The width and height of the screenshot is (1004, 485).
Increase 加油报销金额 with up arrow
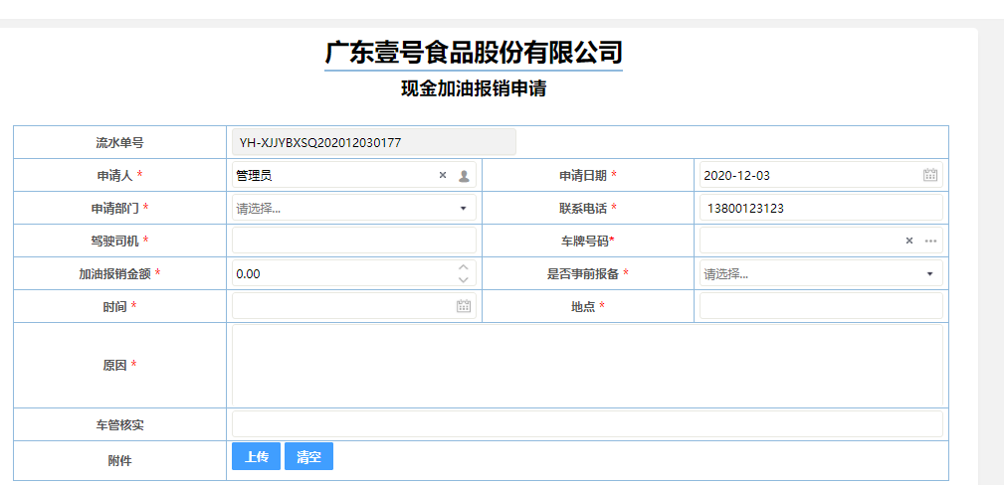coord(464,267)
